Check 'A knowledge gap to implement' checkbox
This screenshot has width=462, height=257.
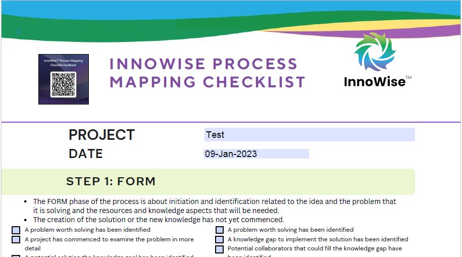[219, 239]
